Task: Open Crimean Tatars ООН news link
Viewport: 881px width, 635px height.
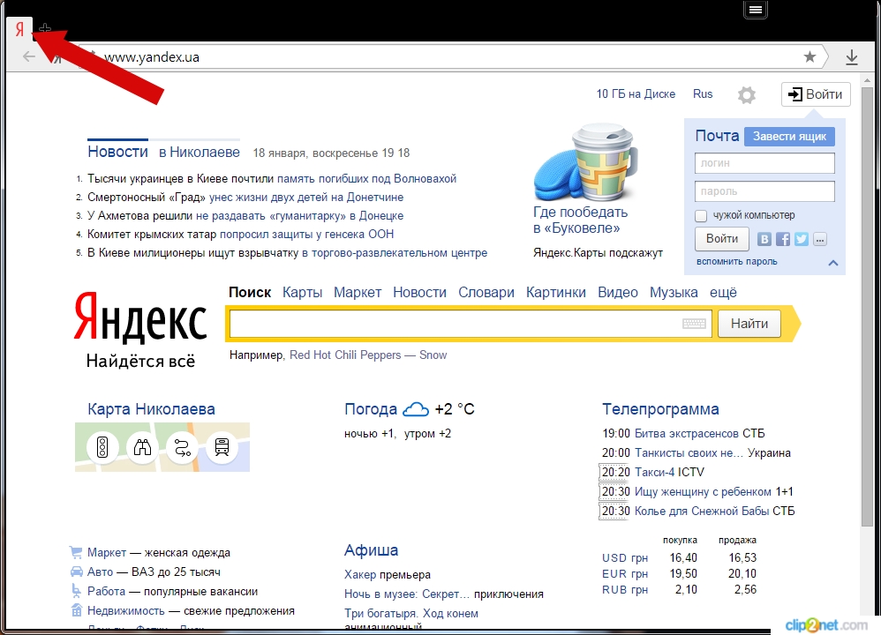Action: pyautogui.click(x=307, y=234)
